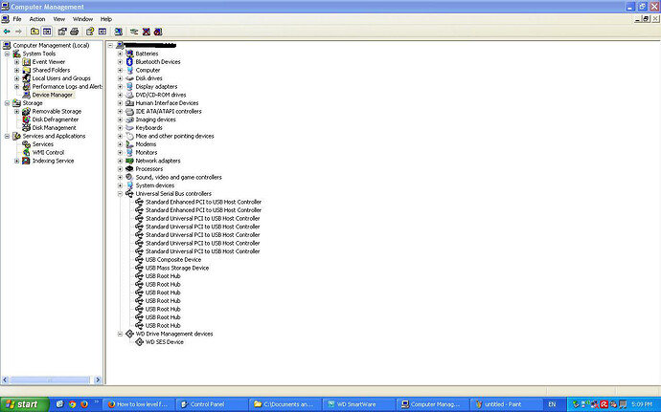Select the Computer device category
The height and width of the screenshot is (412, 661).
[x=148, y=71]
